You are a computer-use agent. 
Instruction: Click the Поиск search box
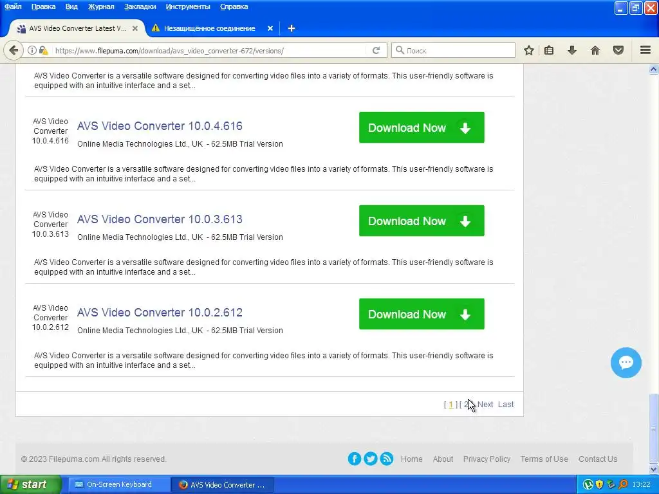click(x=453, y=50)
